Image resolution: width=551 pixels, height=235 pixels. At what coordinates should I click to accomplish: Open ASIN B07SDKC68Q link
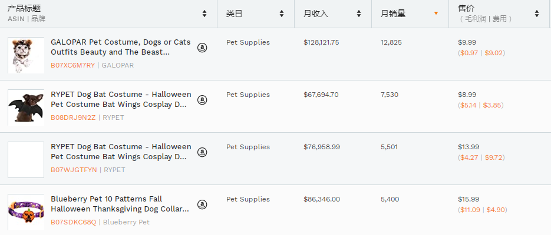73,222
